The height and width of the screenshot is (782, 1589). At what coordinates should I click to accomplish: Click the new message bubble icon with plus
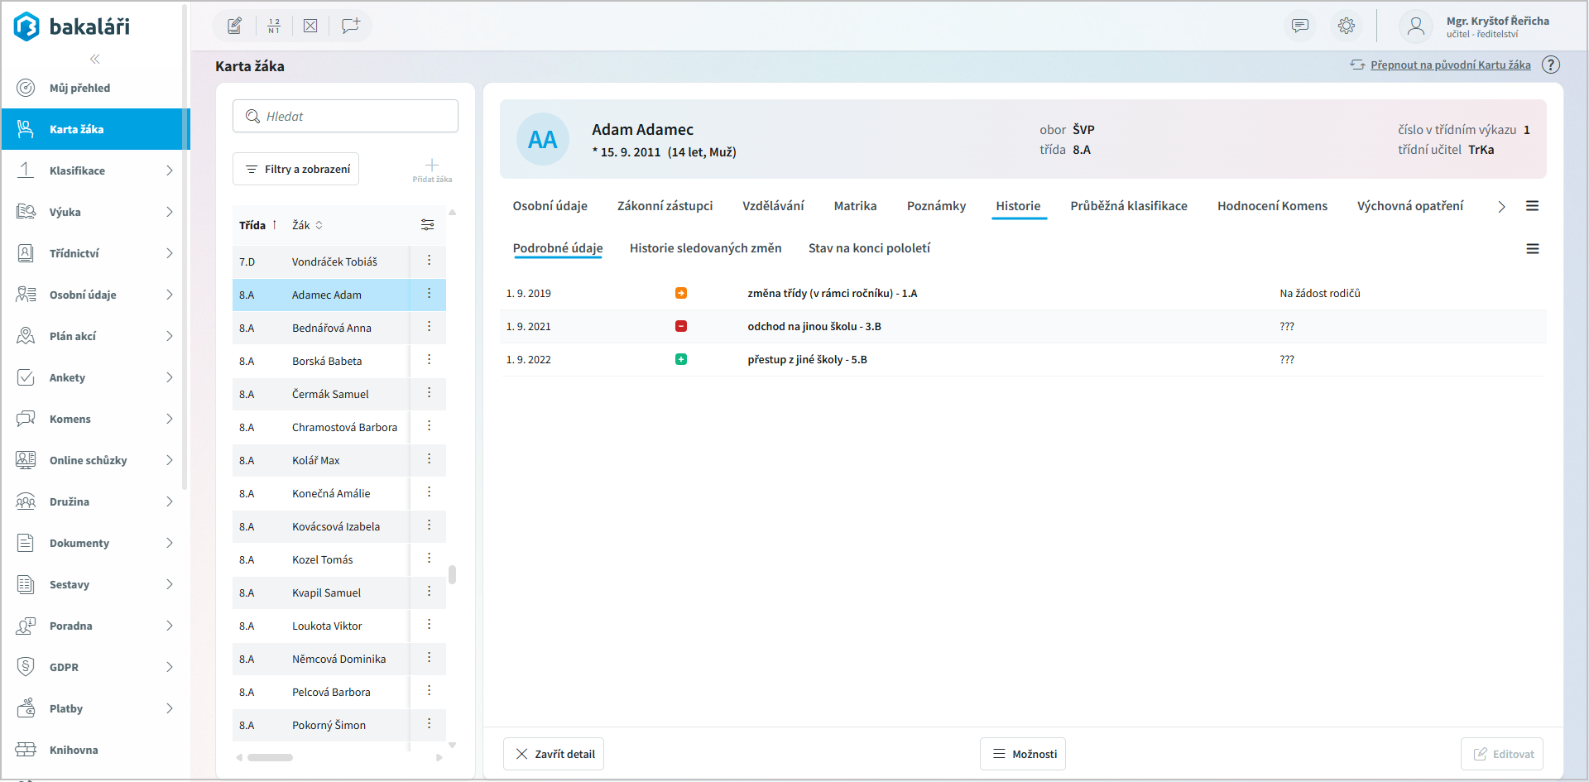pyautogui.click(x=350, y=26)
